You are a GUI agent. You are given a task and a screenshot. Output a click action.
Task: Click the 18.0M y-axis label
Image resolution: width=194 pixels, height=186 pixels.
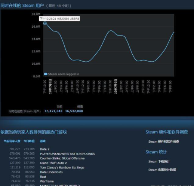pyautogui.click(x=36, y=14)
